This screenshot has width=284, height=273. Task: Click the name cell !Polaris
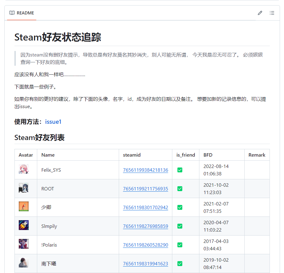click(x=49, y=245)
